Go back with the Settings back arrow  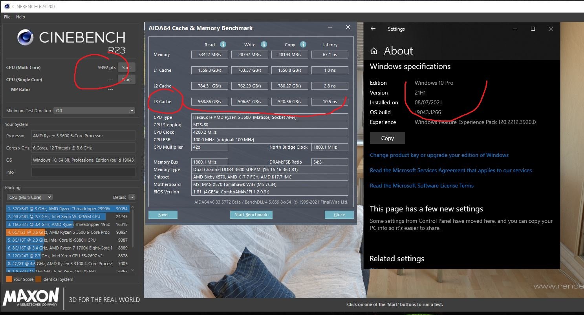pos(373,29)
